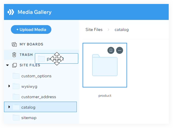Collapse the Site Files tree section
The height and width of the screenshot is (128, 173).
[7, 65]
